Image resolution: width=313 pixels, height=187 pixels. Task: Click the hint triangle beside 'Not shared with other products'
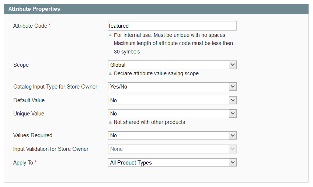point(110,122)
